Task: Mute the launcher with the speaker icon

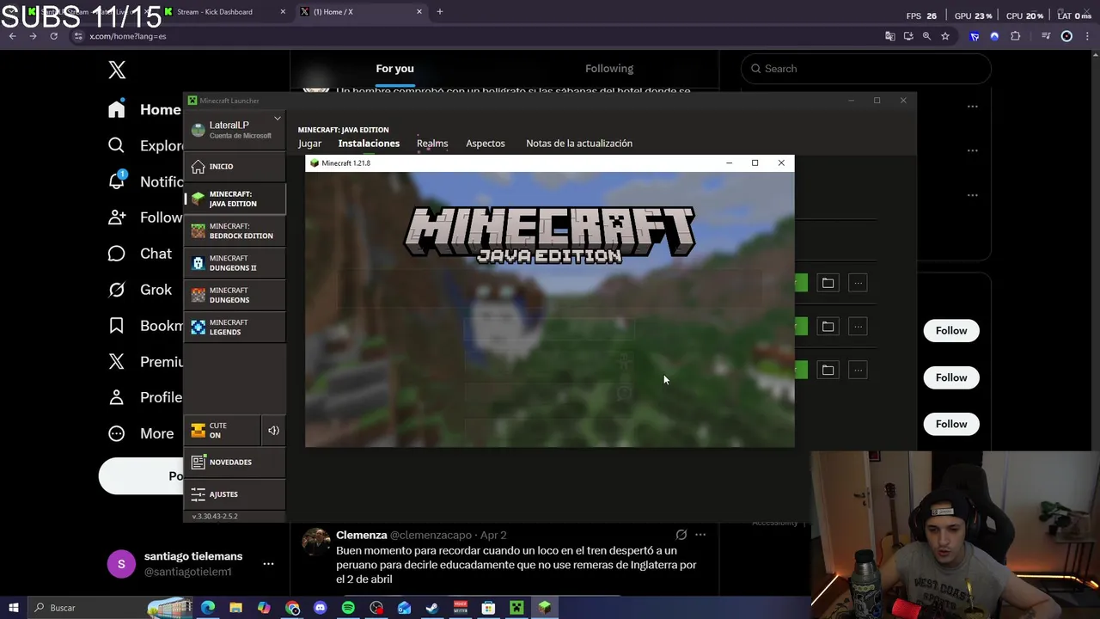Action: [273, 431]
